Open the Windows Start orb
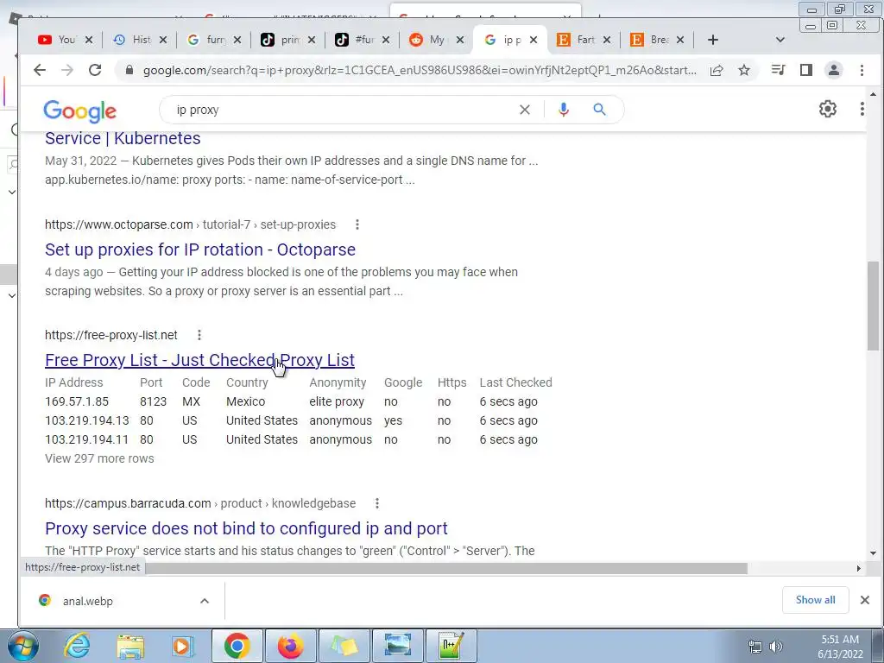This screenshot has height=663, width=884. (23, 646)
